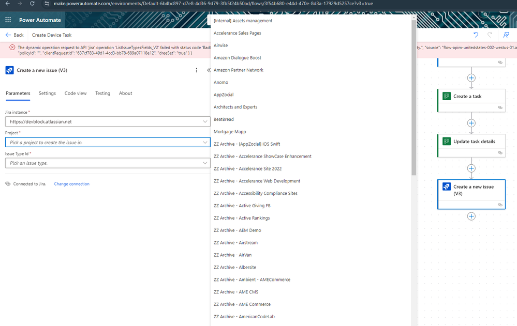Click the link icon on Create a task card
This screenshot has height=326, width=517.
pyautogui.click(x=500, y=107)
